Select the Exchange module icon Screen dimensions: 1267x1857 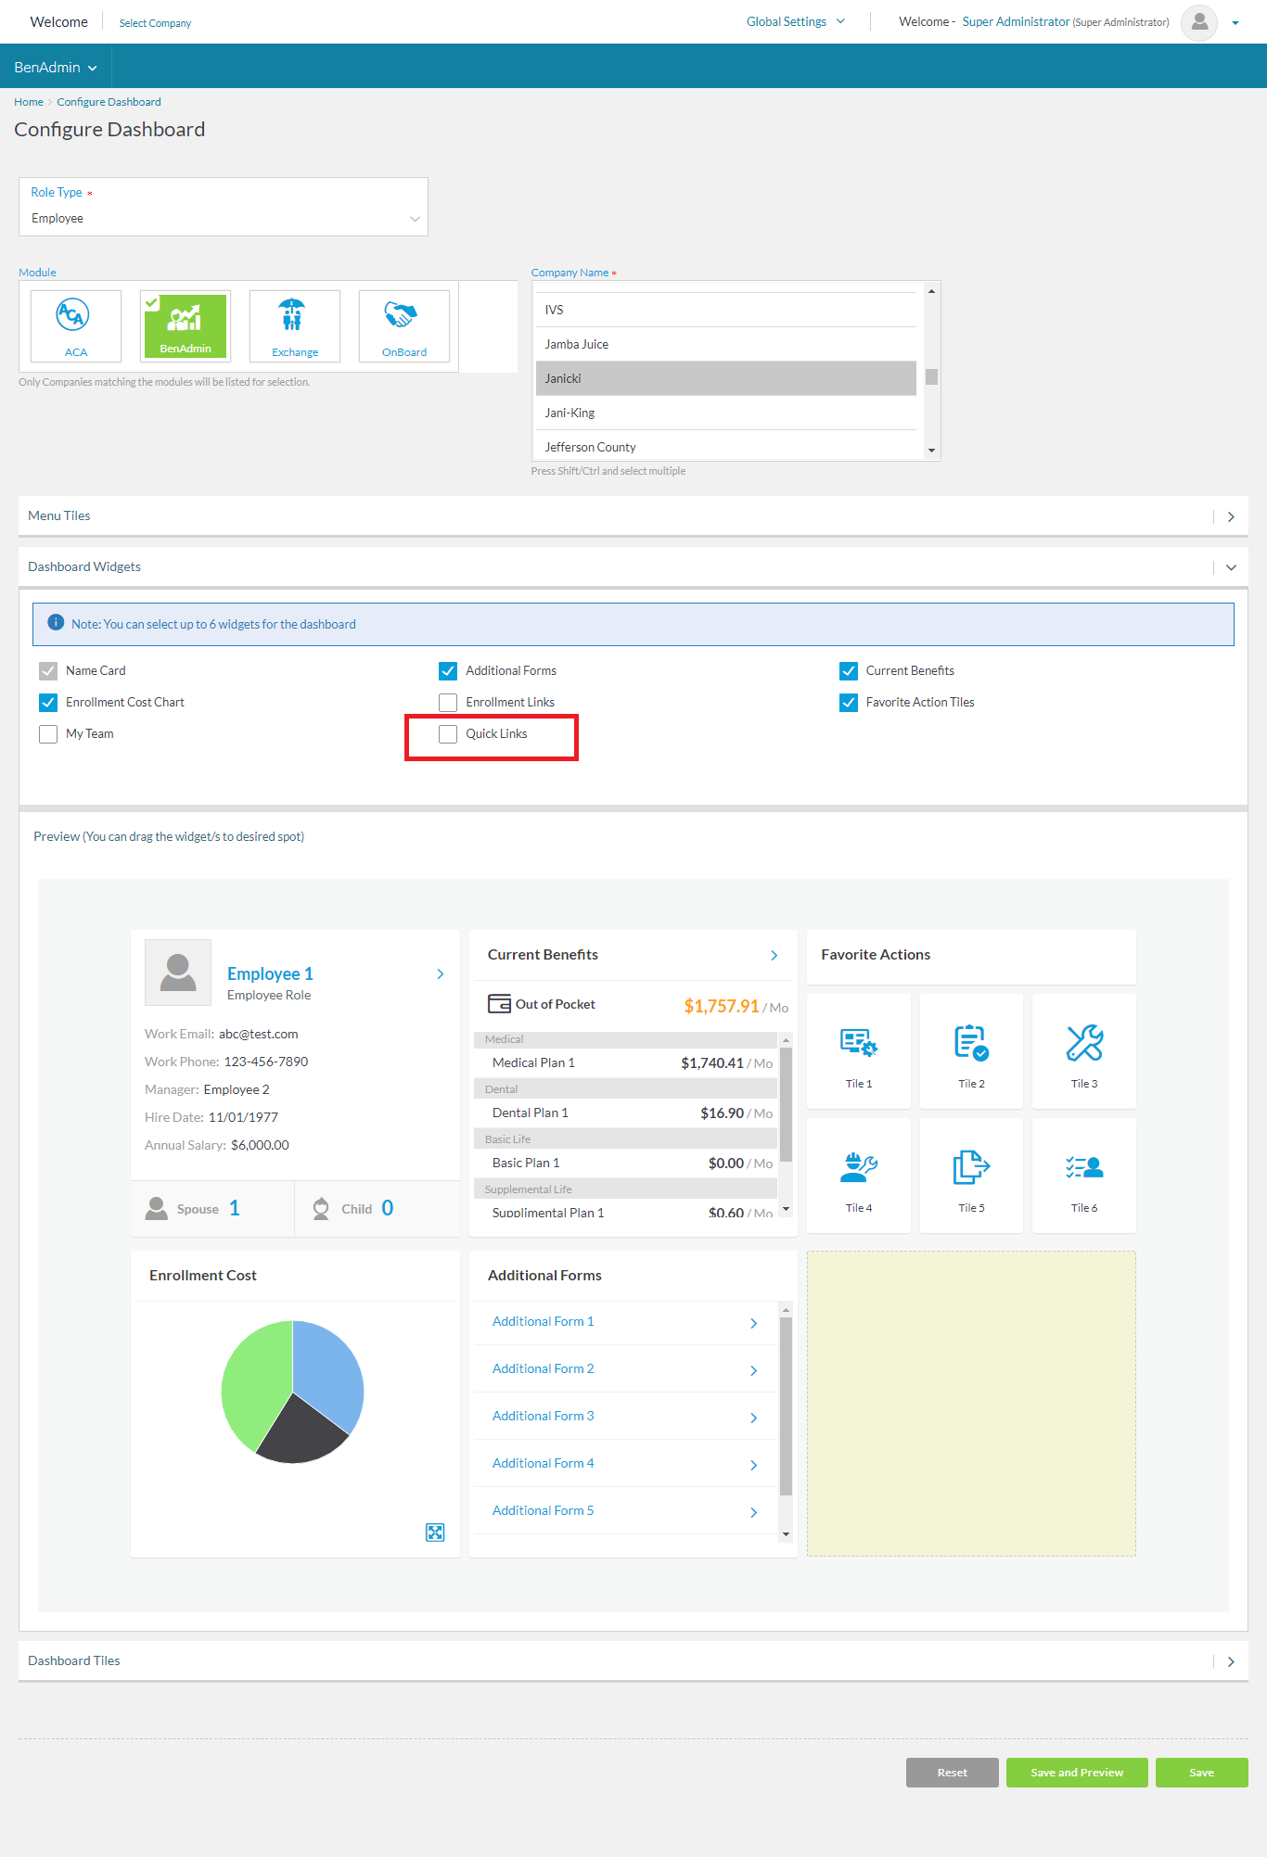293,317
